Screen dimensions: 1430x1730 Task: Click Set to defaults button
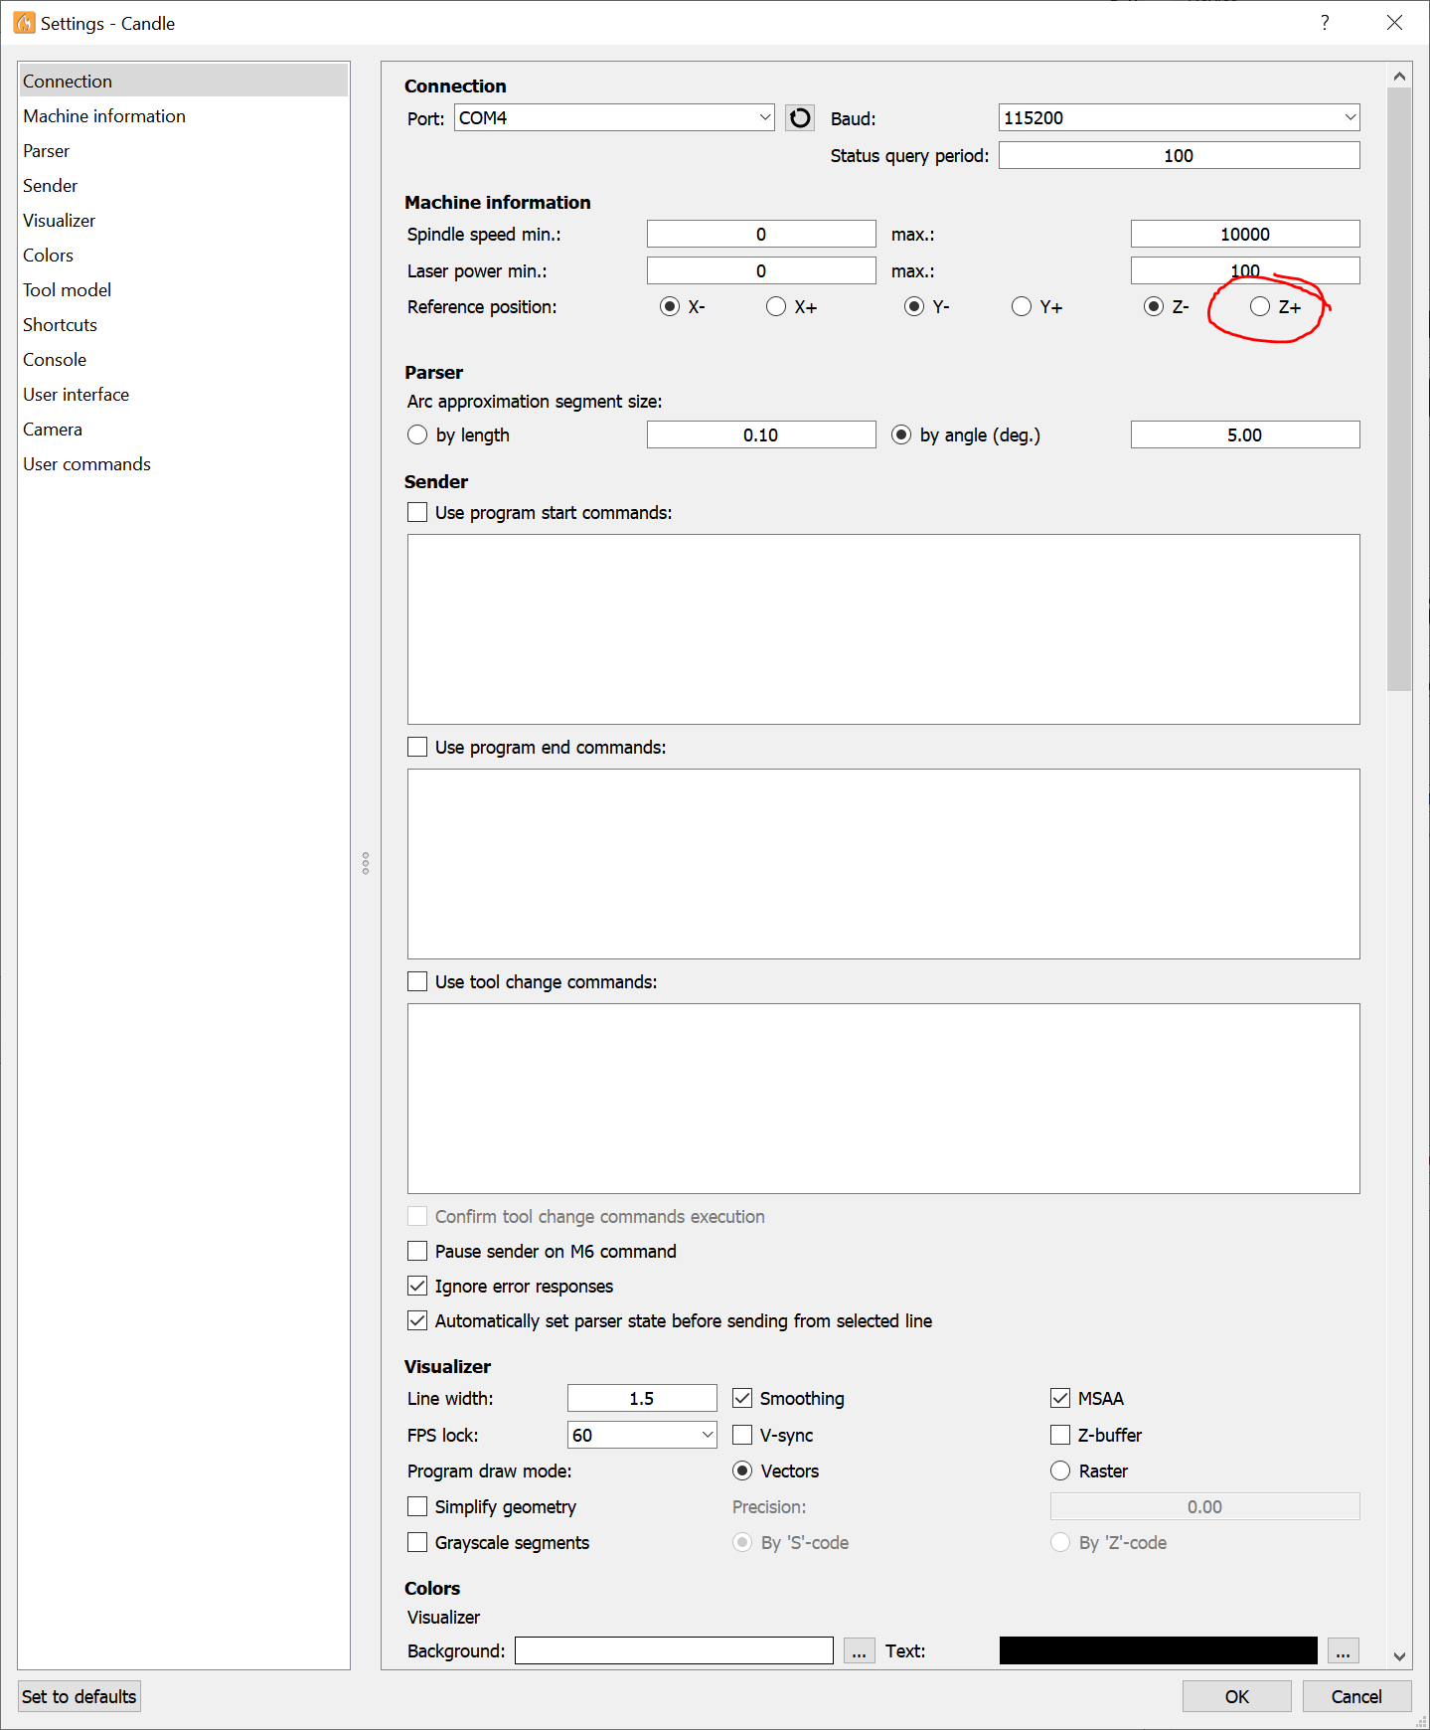click(x=79, y=1696)
